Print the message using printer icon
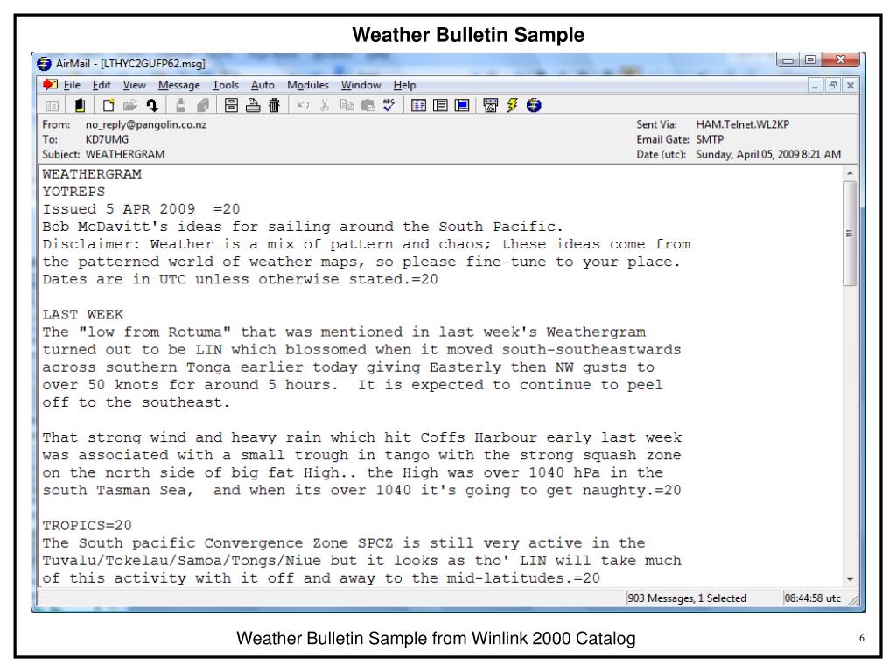 point(253,105)
